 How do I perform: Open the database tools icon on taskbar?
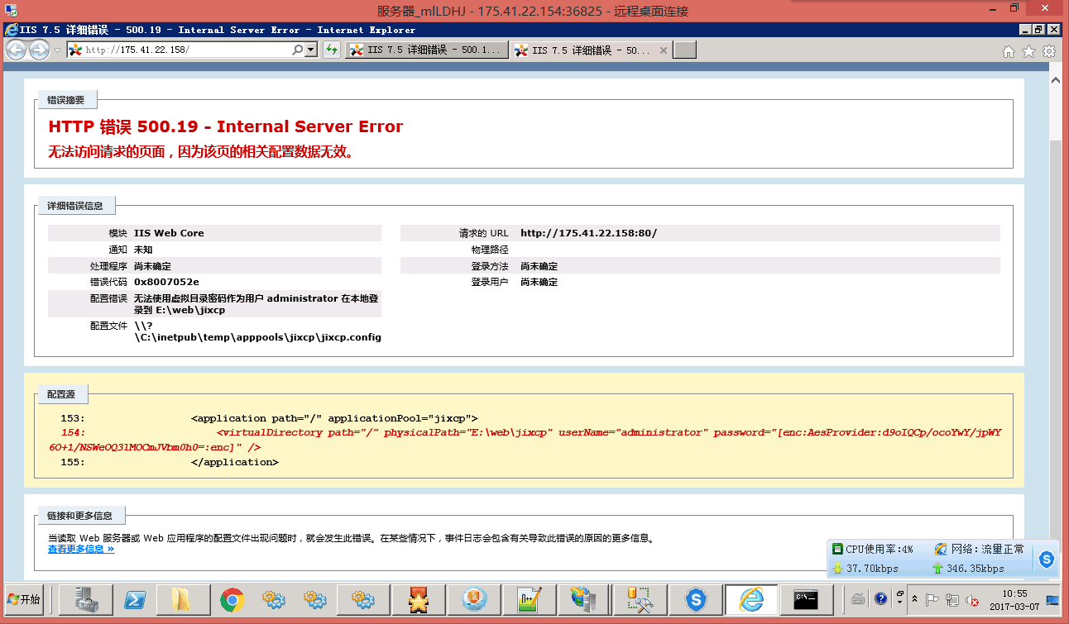pos(640,599)
